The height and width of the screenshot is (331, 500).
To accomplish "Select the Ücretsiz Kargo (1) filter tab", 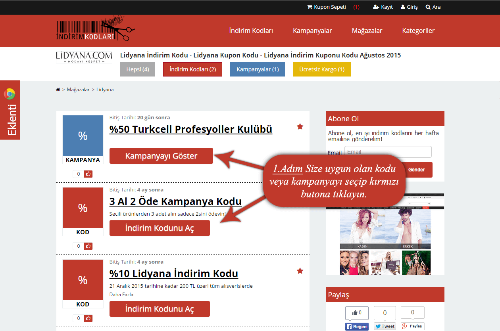I will point(322,69).
